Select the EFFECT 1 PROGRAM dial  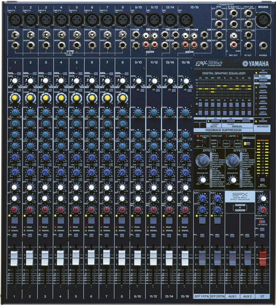[x=204, y=160]
